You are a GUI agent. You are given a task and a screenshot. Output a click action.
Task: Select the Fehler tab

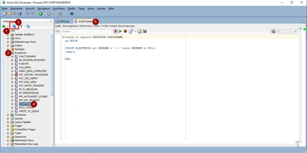point(97,26)
